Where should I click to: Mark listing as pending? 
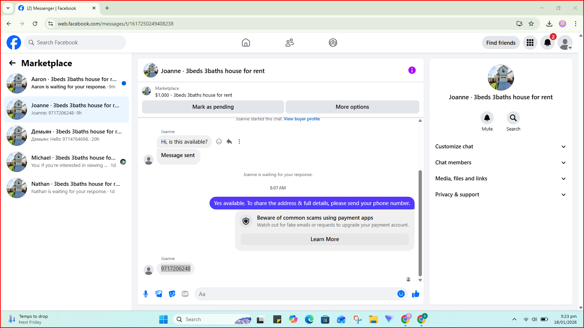click(x=213, y=107)
